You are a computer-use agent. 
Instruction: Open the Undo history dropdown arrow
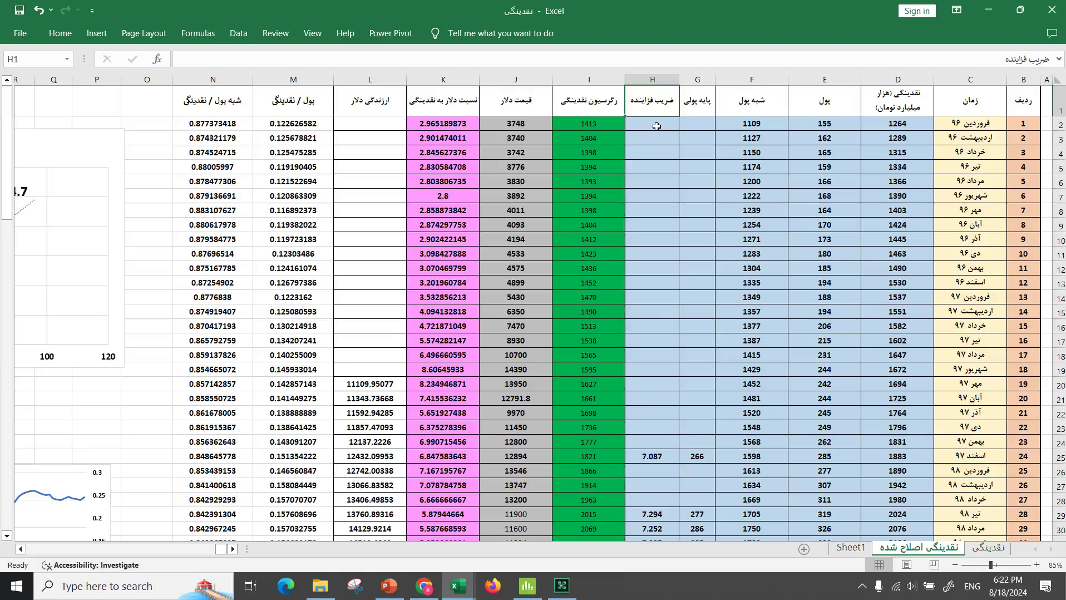[x=51, y=10]
